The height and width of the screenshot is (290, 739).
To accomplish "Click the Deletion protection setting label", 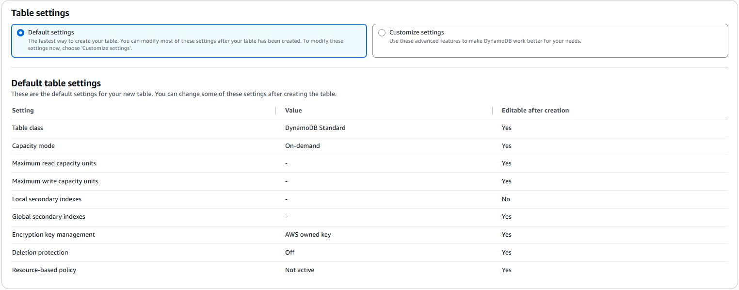I will (x=40, y=252).
